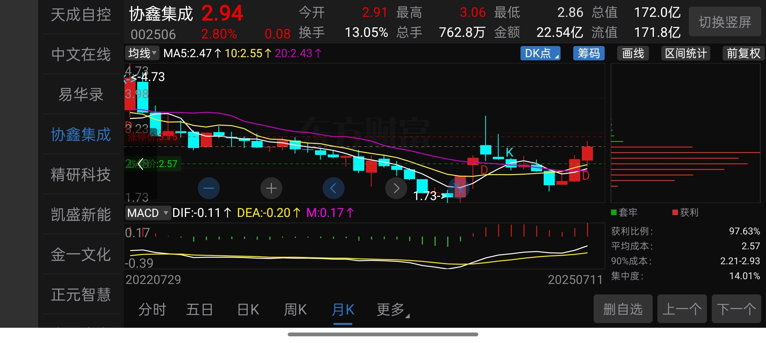The image size is (766, 343).
Task: Tap the red 获利 legend swatch
Action: tap(675, 212)
